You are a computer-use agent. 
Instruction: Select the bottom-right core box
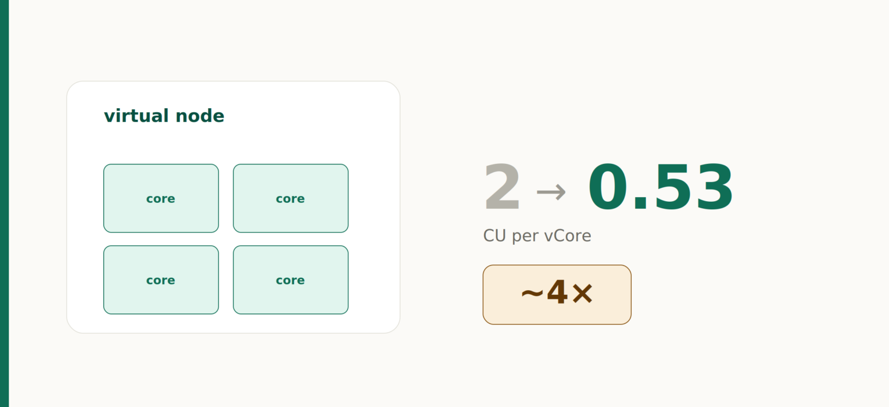(291, 280)
